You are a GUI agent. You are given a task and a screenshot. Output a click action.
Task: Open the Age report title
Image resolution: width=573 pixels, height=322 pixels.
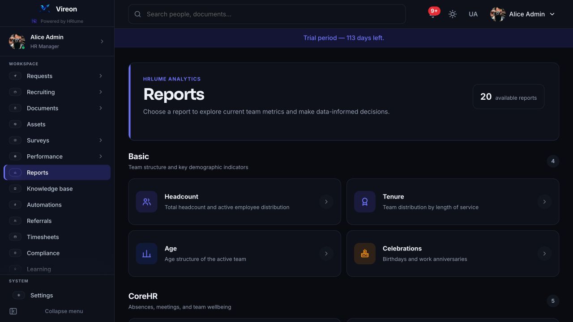tap(171, 249)
